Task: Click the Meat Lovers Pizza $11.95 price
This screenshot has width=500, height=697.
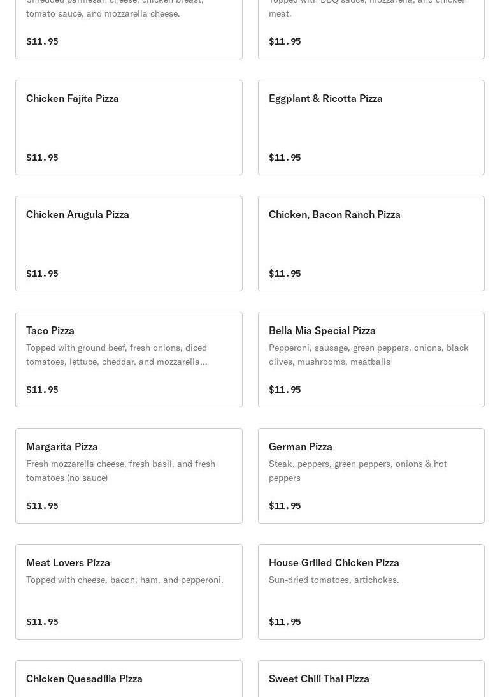Action: point(42,621)
